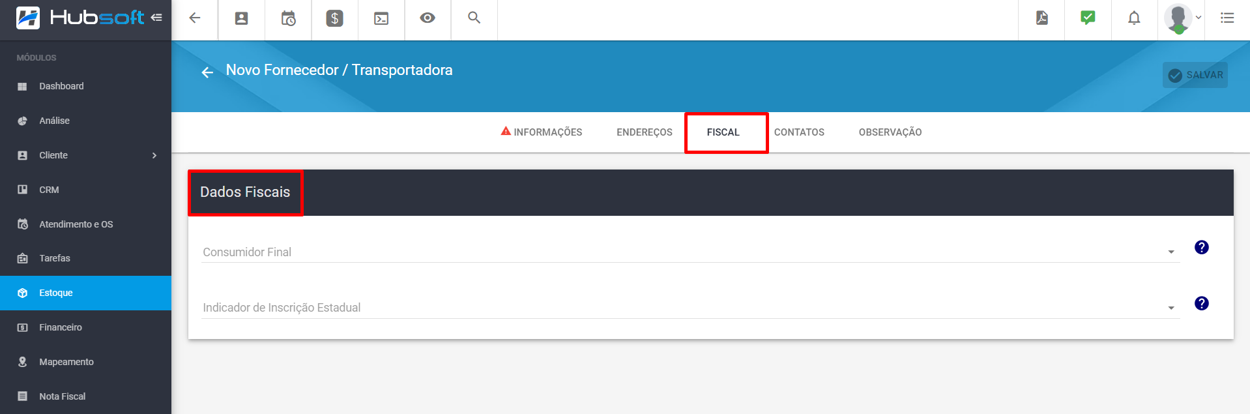
Task: Expand the Cliente submenu chevron
Action: coord(154,155)
